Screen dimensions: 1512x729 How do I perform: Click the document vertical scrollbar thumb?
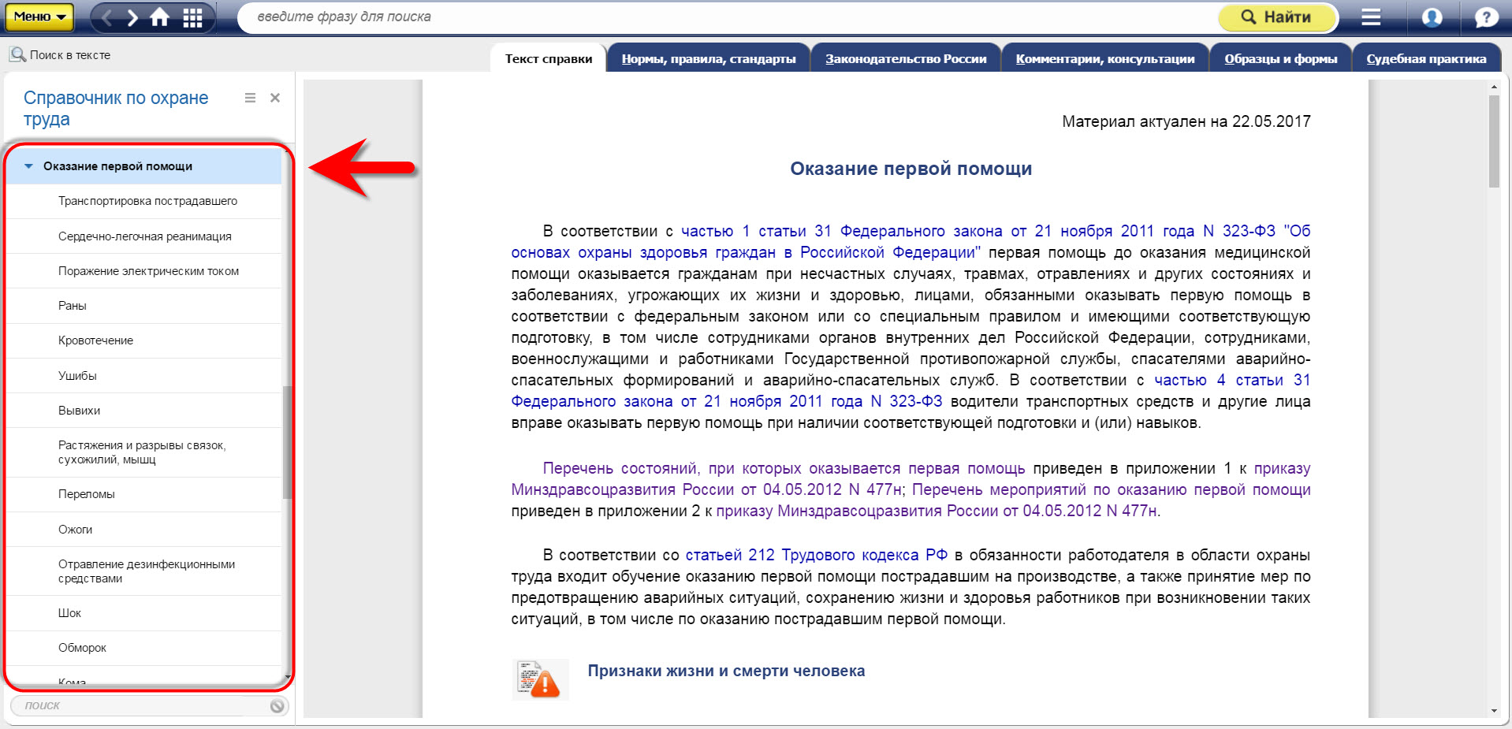click(x=1494, y=142)
